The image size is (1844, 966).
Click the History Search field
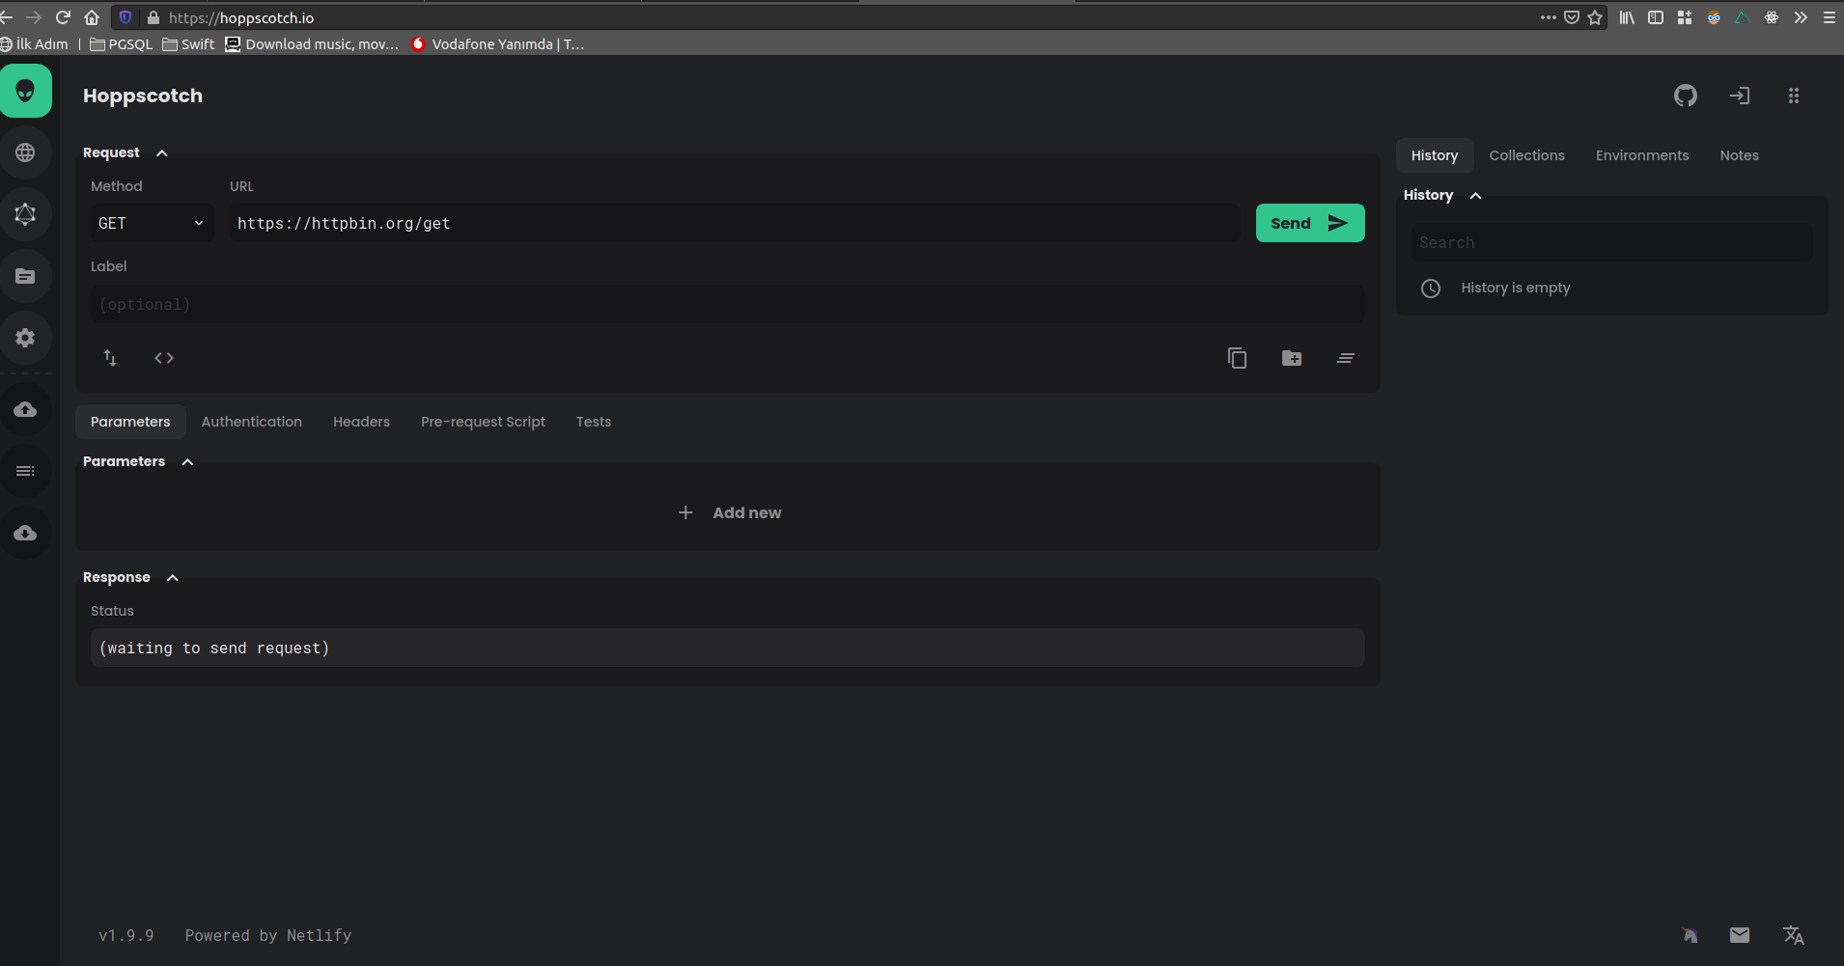click(x=1612, y=242)
